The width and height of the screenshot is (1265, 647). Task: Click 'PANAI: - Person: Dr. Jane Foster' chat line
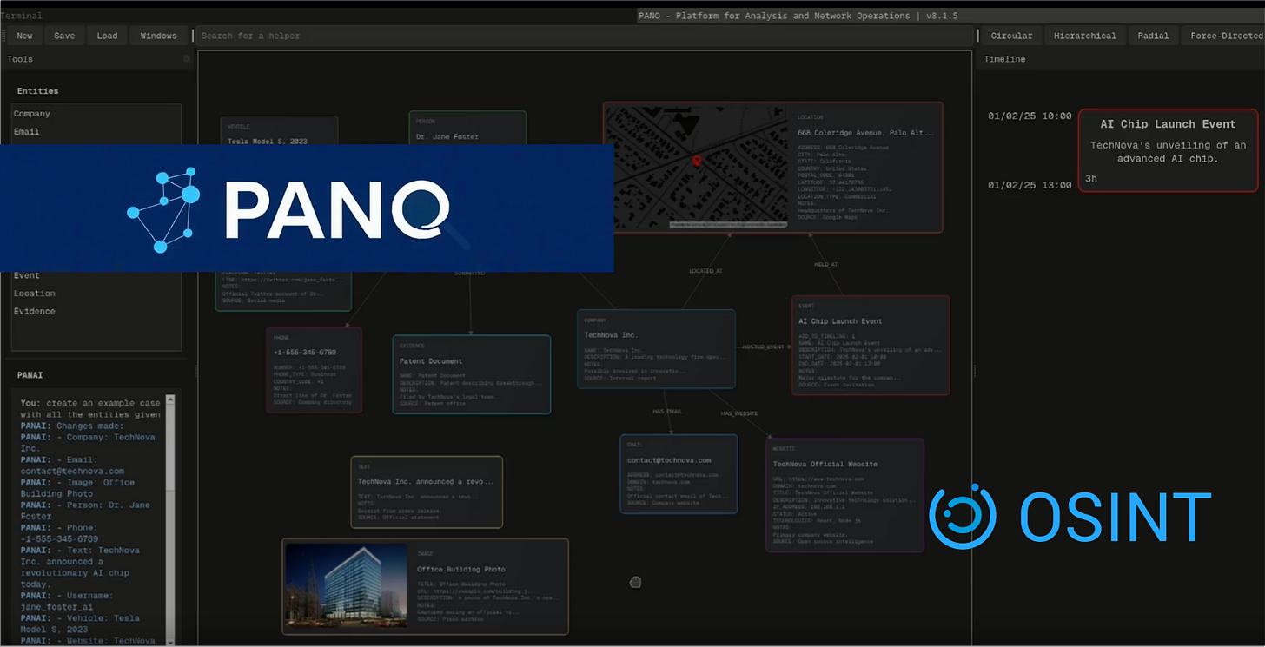point(85,511)
